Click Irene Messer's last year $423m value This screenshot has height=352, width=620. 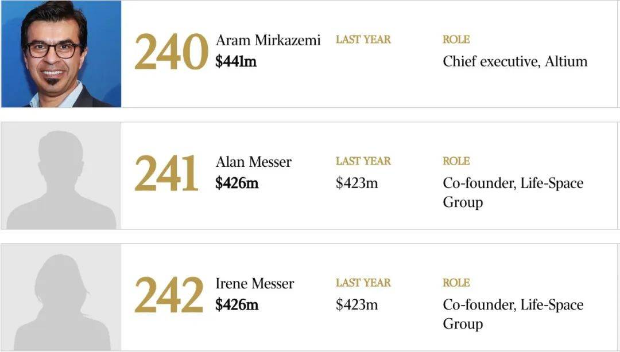356,304
